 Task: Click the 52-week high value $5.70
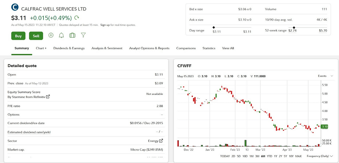coord(323,31)
